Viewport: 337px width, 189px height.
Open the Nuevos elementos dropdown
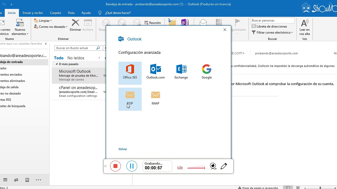[x=20, y=27]
